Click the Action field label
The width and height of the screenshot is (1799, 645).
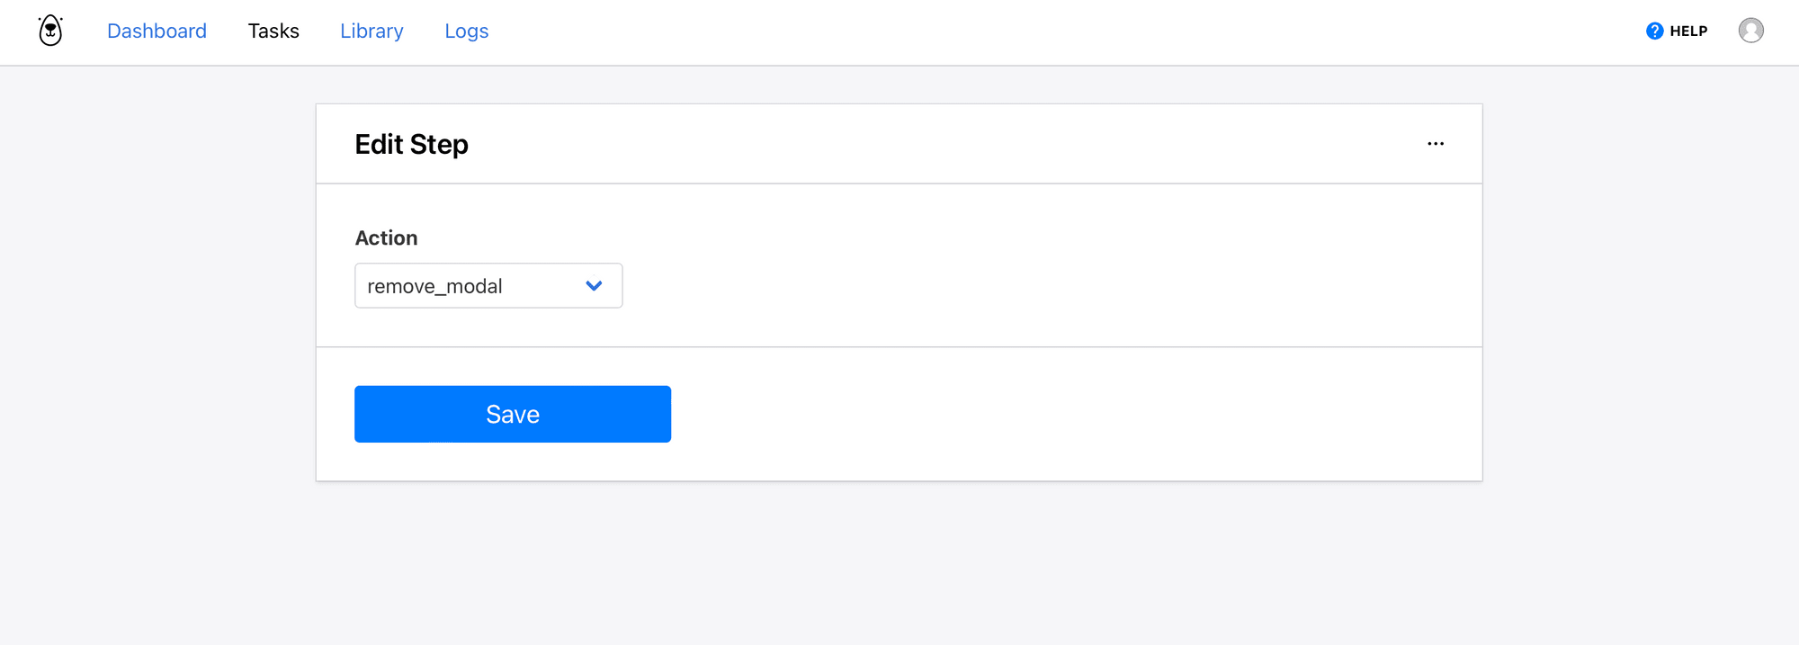(386, 237)
